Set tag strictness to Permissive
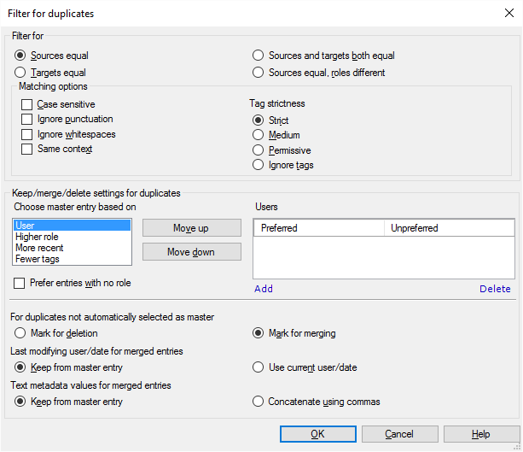 click(259, 150)
